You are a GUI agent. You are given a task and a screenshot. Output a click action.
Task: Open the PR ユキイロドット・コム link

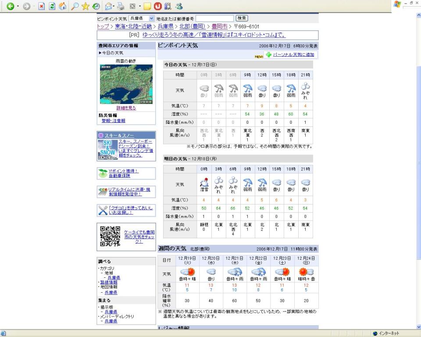pos(214,35)
